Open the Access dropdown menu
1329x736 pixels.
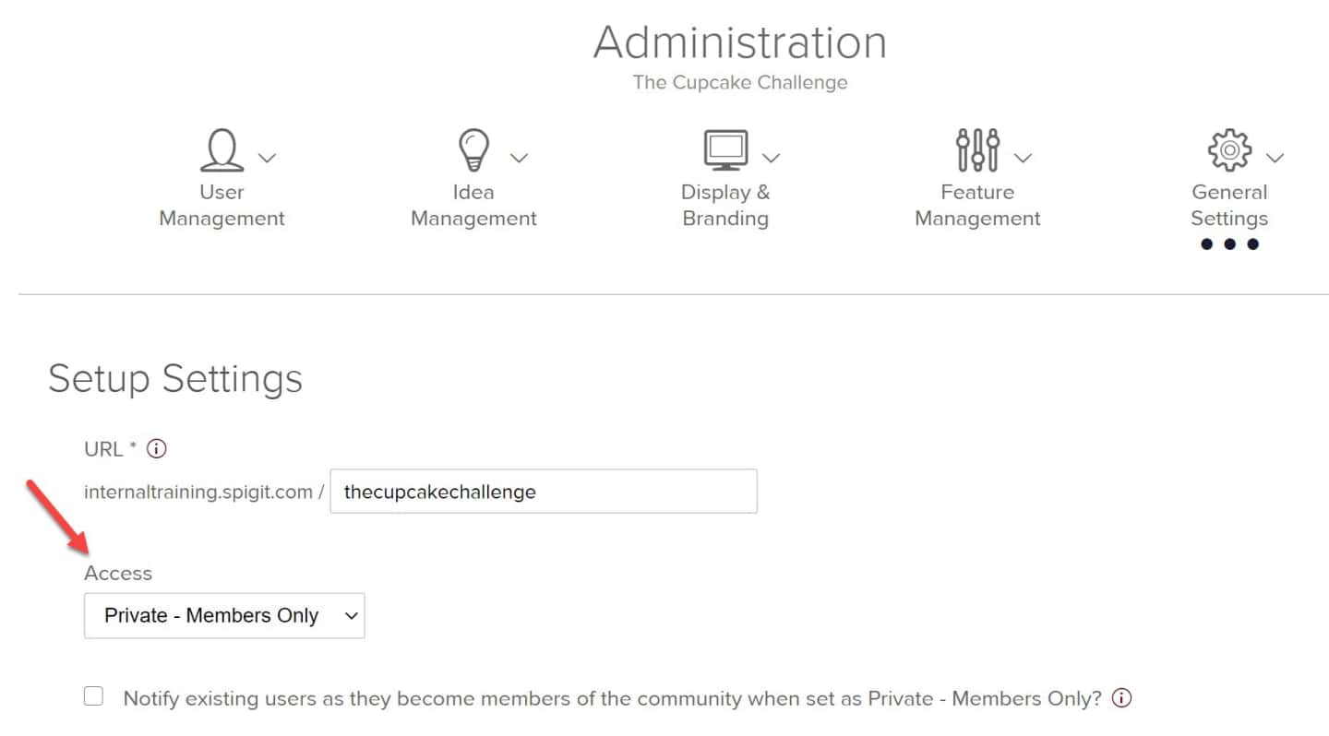pos(224,615)
